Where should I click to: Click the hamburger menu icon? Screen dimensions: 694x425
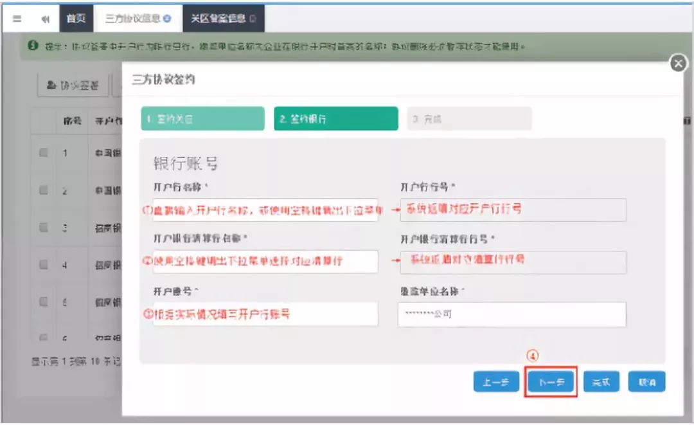[x=17, y=19]
